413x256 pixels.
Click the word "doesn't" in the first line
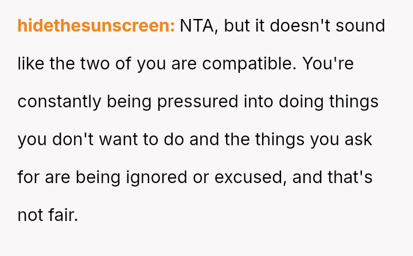tap(301, 26)
